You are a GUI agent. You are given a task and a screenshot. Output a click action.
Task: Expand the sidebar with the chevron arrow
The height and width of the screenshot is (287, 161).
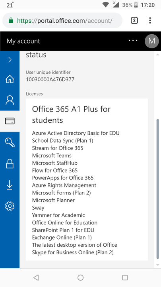coord(10,59)
